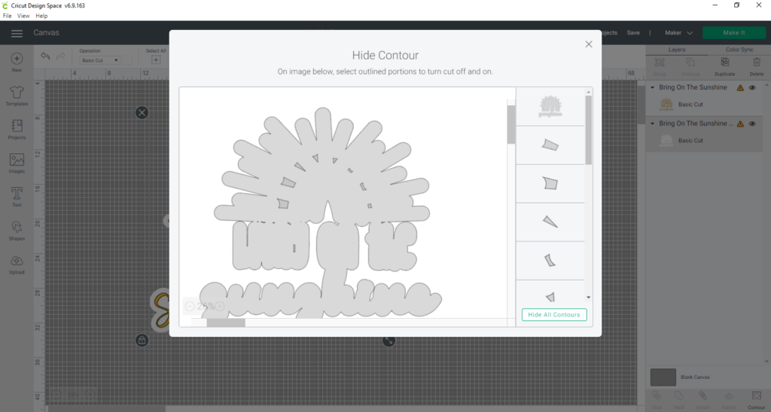771x412 pixels.
Task: Click the Attach tool icon
Action: pyautogui.click(x=702, y=395)
